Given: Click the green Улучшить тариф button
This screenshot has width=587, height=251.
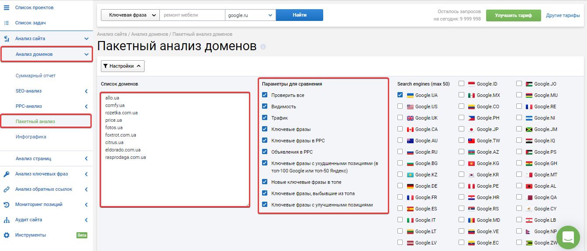Looking at the screenshot, I should point(513,15).
